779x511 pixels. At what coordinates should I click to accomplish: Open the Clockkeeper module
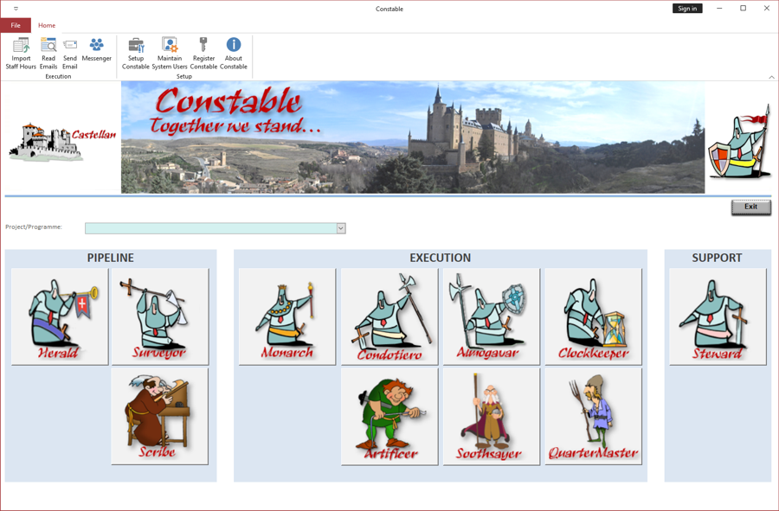pyautogui.click(x=593, y=316)
